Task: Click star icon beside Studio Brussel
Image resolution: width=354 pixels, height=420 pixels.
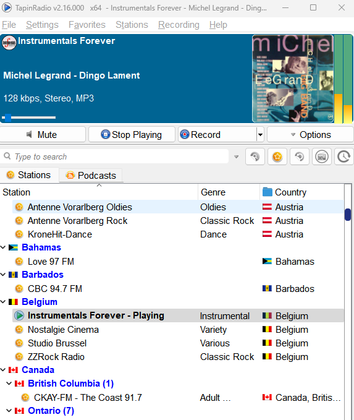Action: click(19, 343)
